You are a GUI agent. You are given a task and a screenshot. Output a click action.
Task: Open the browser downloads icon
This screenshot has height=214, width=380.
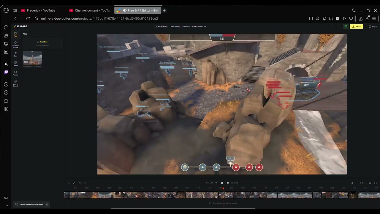tap(368, 18)
